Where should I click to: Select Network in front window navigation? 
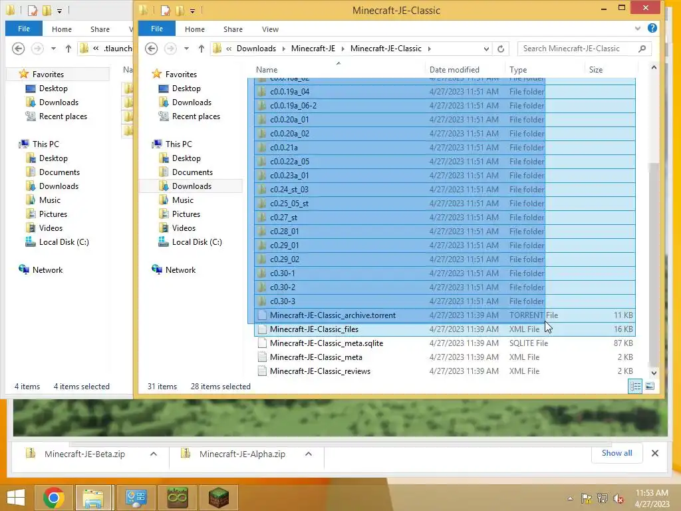click(x=180, y=270)
